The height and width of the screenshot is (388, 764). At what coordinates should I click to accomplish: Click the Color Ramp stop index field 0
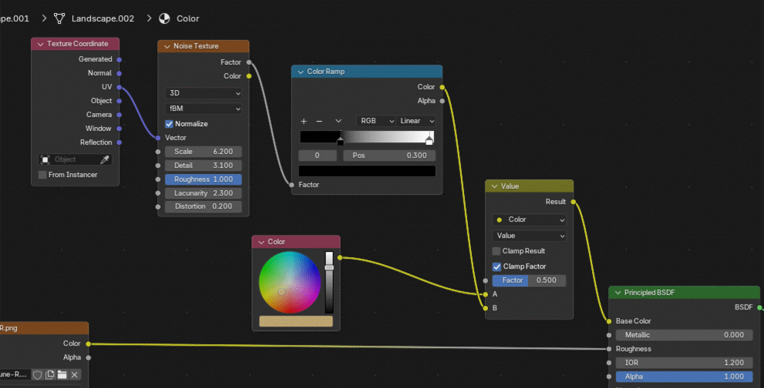pyautogui.click(x=317, y=156)
